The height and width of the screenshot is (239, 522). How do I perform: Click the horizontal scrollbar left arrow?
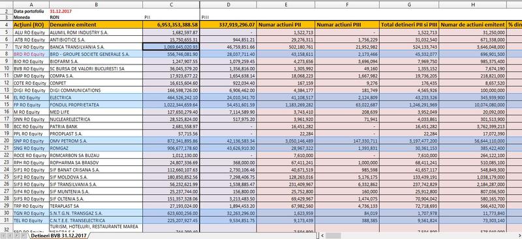click(322, 236)
